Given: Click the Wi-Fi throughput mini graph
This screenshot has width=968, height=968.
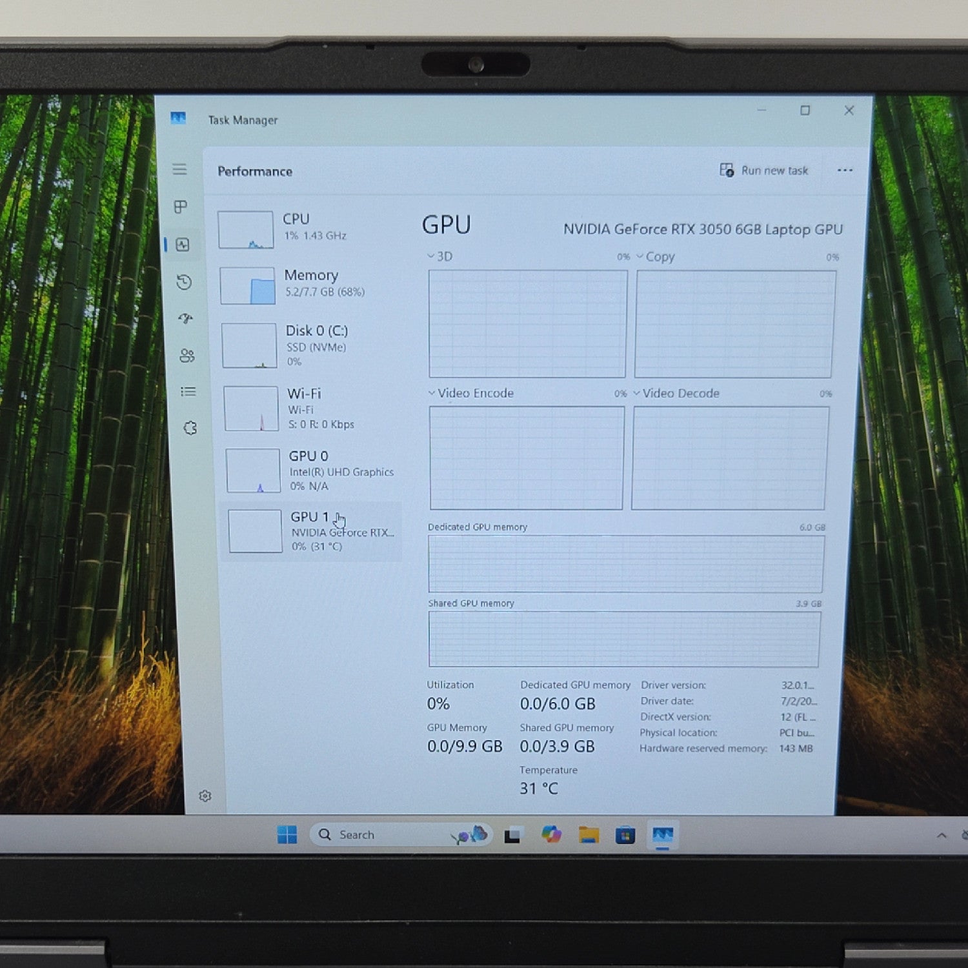Looking at the screenshot, I should pyautogui.click(x=252, y=408).
